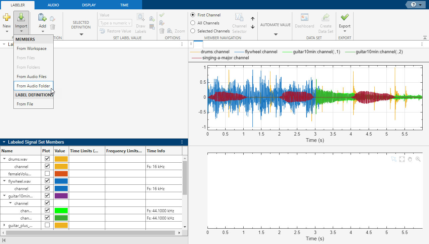Click the Channel Selector icon
The width and height of the screenshot is (429, 244).
point(239,17)
